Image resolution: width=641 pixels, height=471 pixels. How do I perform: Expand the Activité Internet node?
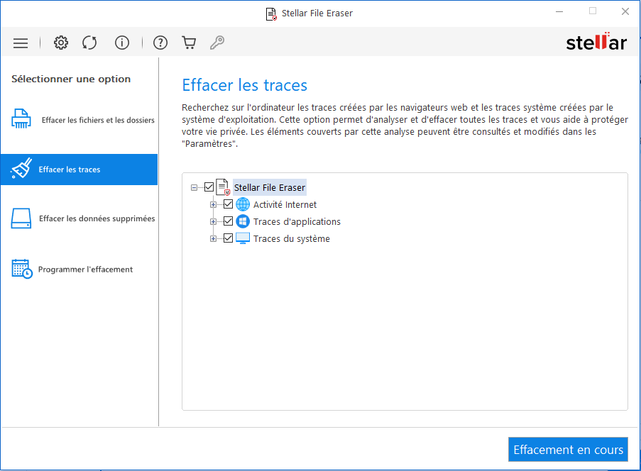(213, 205)
